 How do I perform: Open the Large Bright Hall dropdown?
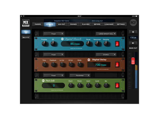pos(106,34)
